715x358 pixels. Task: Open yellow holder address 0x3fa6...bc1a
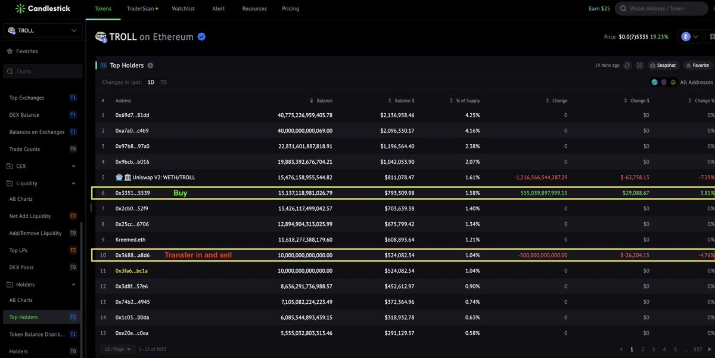[x=131, y=270]
